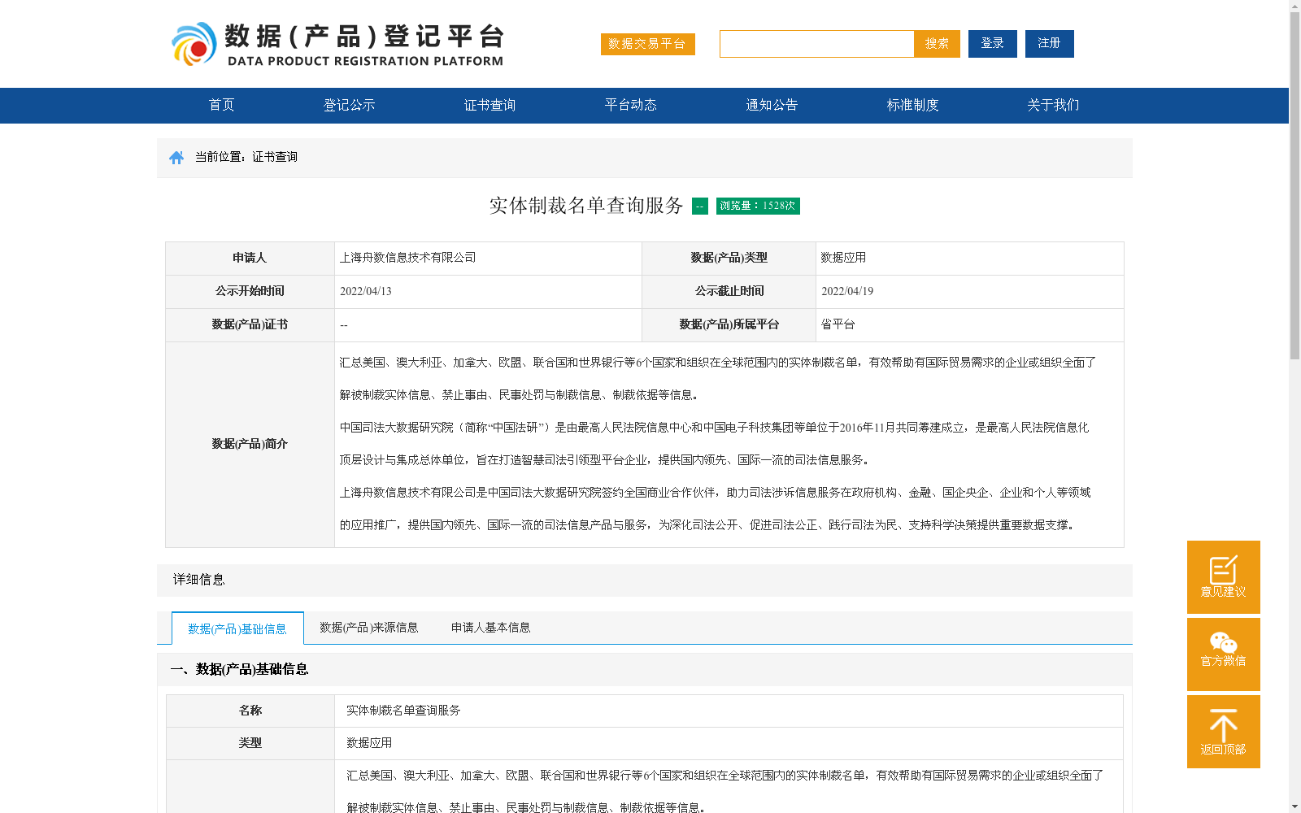Open the 登记公示 menu item

point(347,105)
